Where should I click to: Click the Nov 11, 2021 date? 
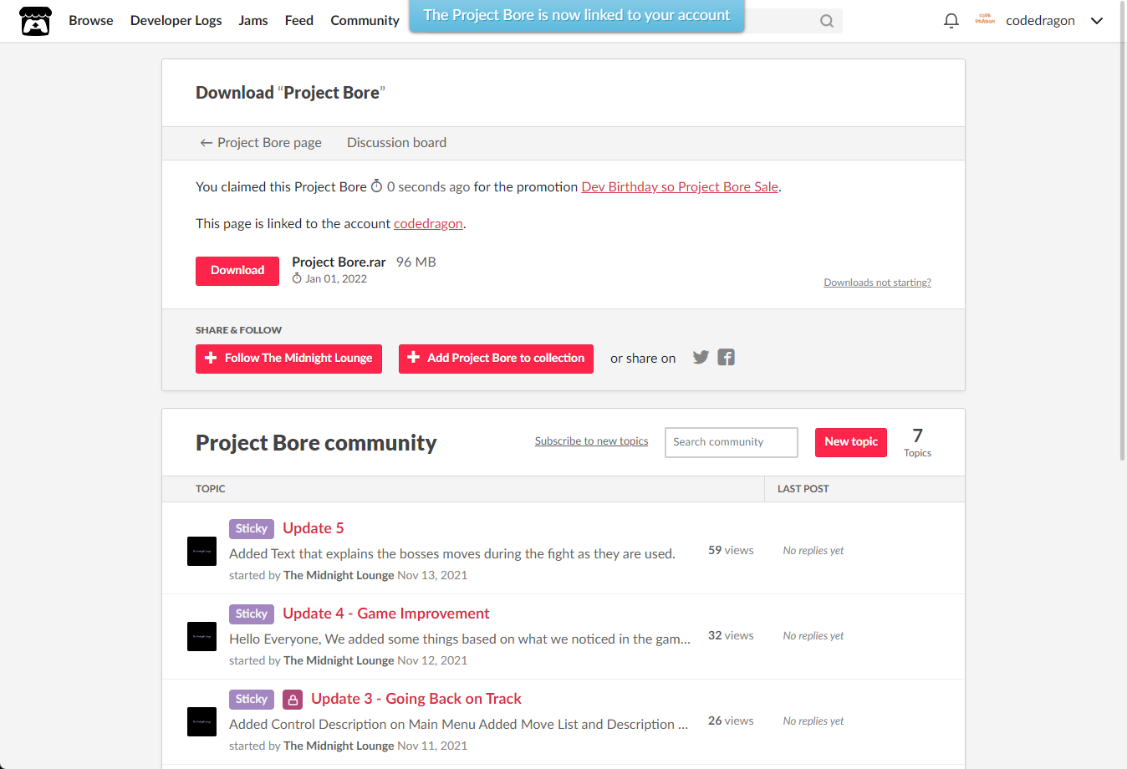[432, 746]
